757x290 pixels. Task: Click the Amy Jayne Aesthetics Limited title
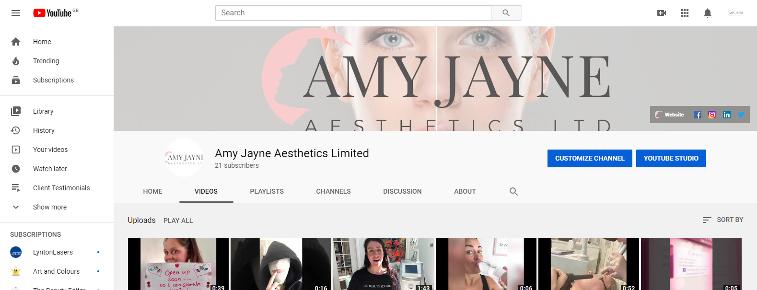pyautogui.click(x=292, y=153)
